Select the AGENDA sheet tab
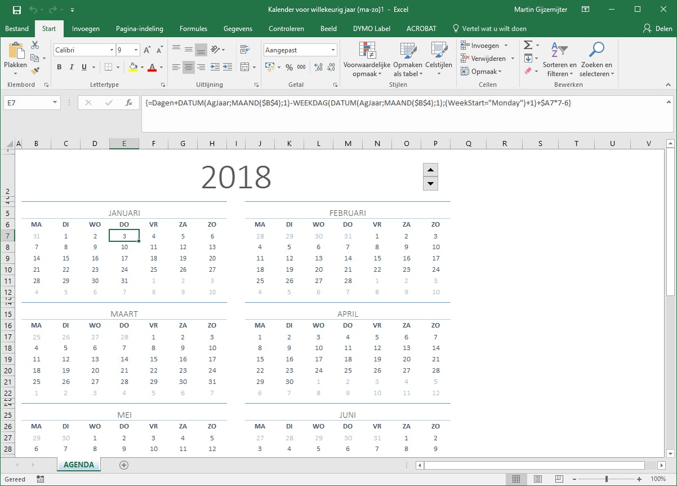Viewport: 677px width, 486px height. (x=78, y=465)
